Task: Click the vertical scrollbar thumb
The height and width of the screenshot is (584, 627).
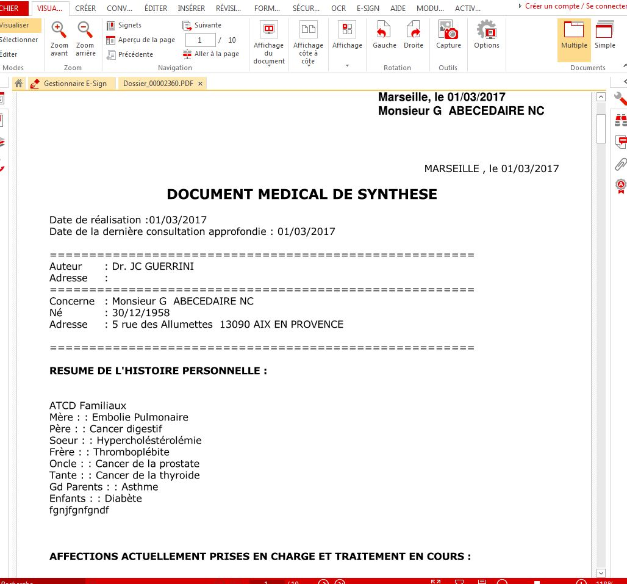Action: coord(601,128)
